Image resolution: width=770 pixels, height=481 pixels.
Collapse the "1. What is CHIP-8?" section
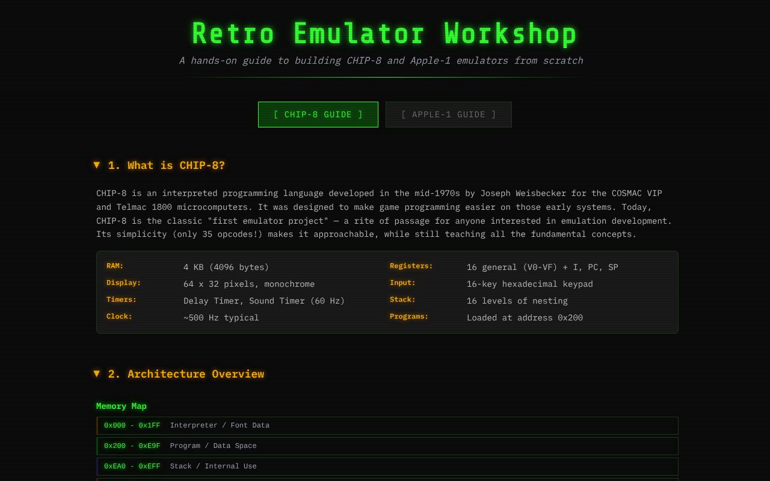point(166,165)
